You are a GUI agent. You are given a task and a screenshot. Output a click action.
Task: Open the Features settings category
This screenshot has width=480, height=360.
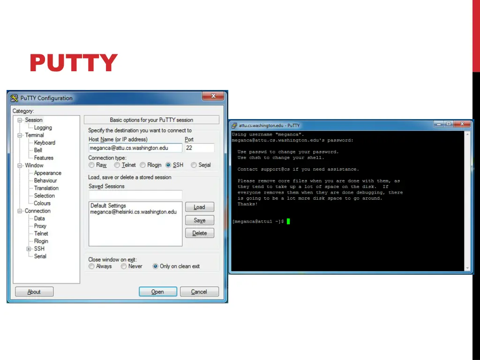pyautogui.click(x=44, y=158)
